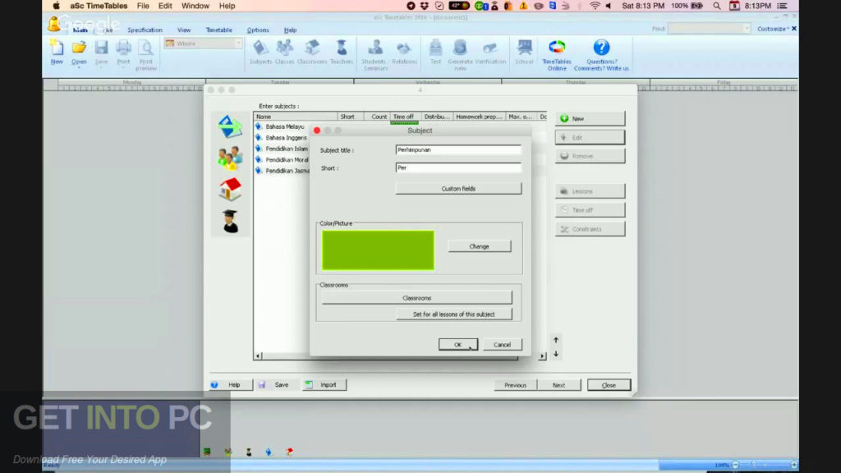The image size is (841, 473).
Task: Click the wizard Close button
Action: point(609,385)
